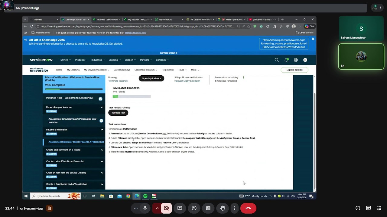The image size is (387, 217).
Task: Expand Create a Dashboard and a Visualization
Action: [102, 184]
